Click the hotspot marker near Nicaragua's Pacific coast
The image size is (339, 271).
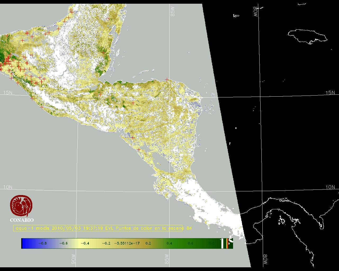139,150
